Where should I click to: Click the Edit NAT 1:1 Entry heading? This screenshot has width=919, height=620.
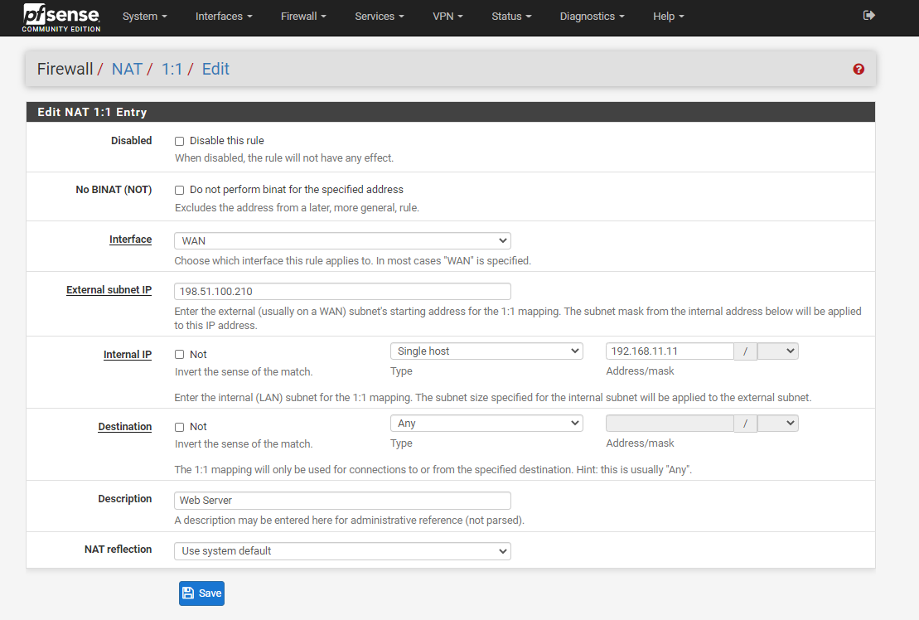pyautogui.click(x=92, y=112)
